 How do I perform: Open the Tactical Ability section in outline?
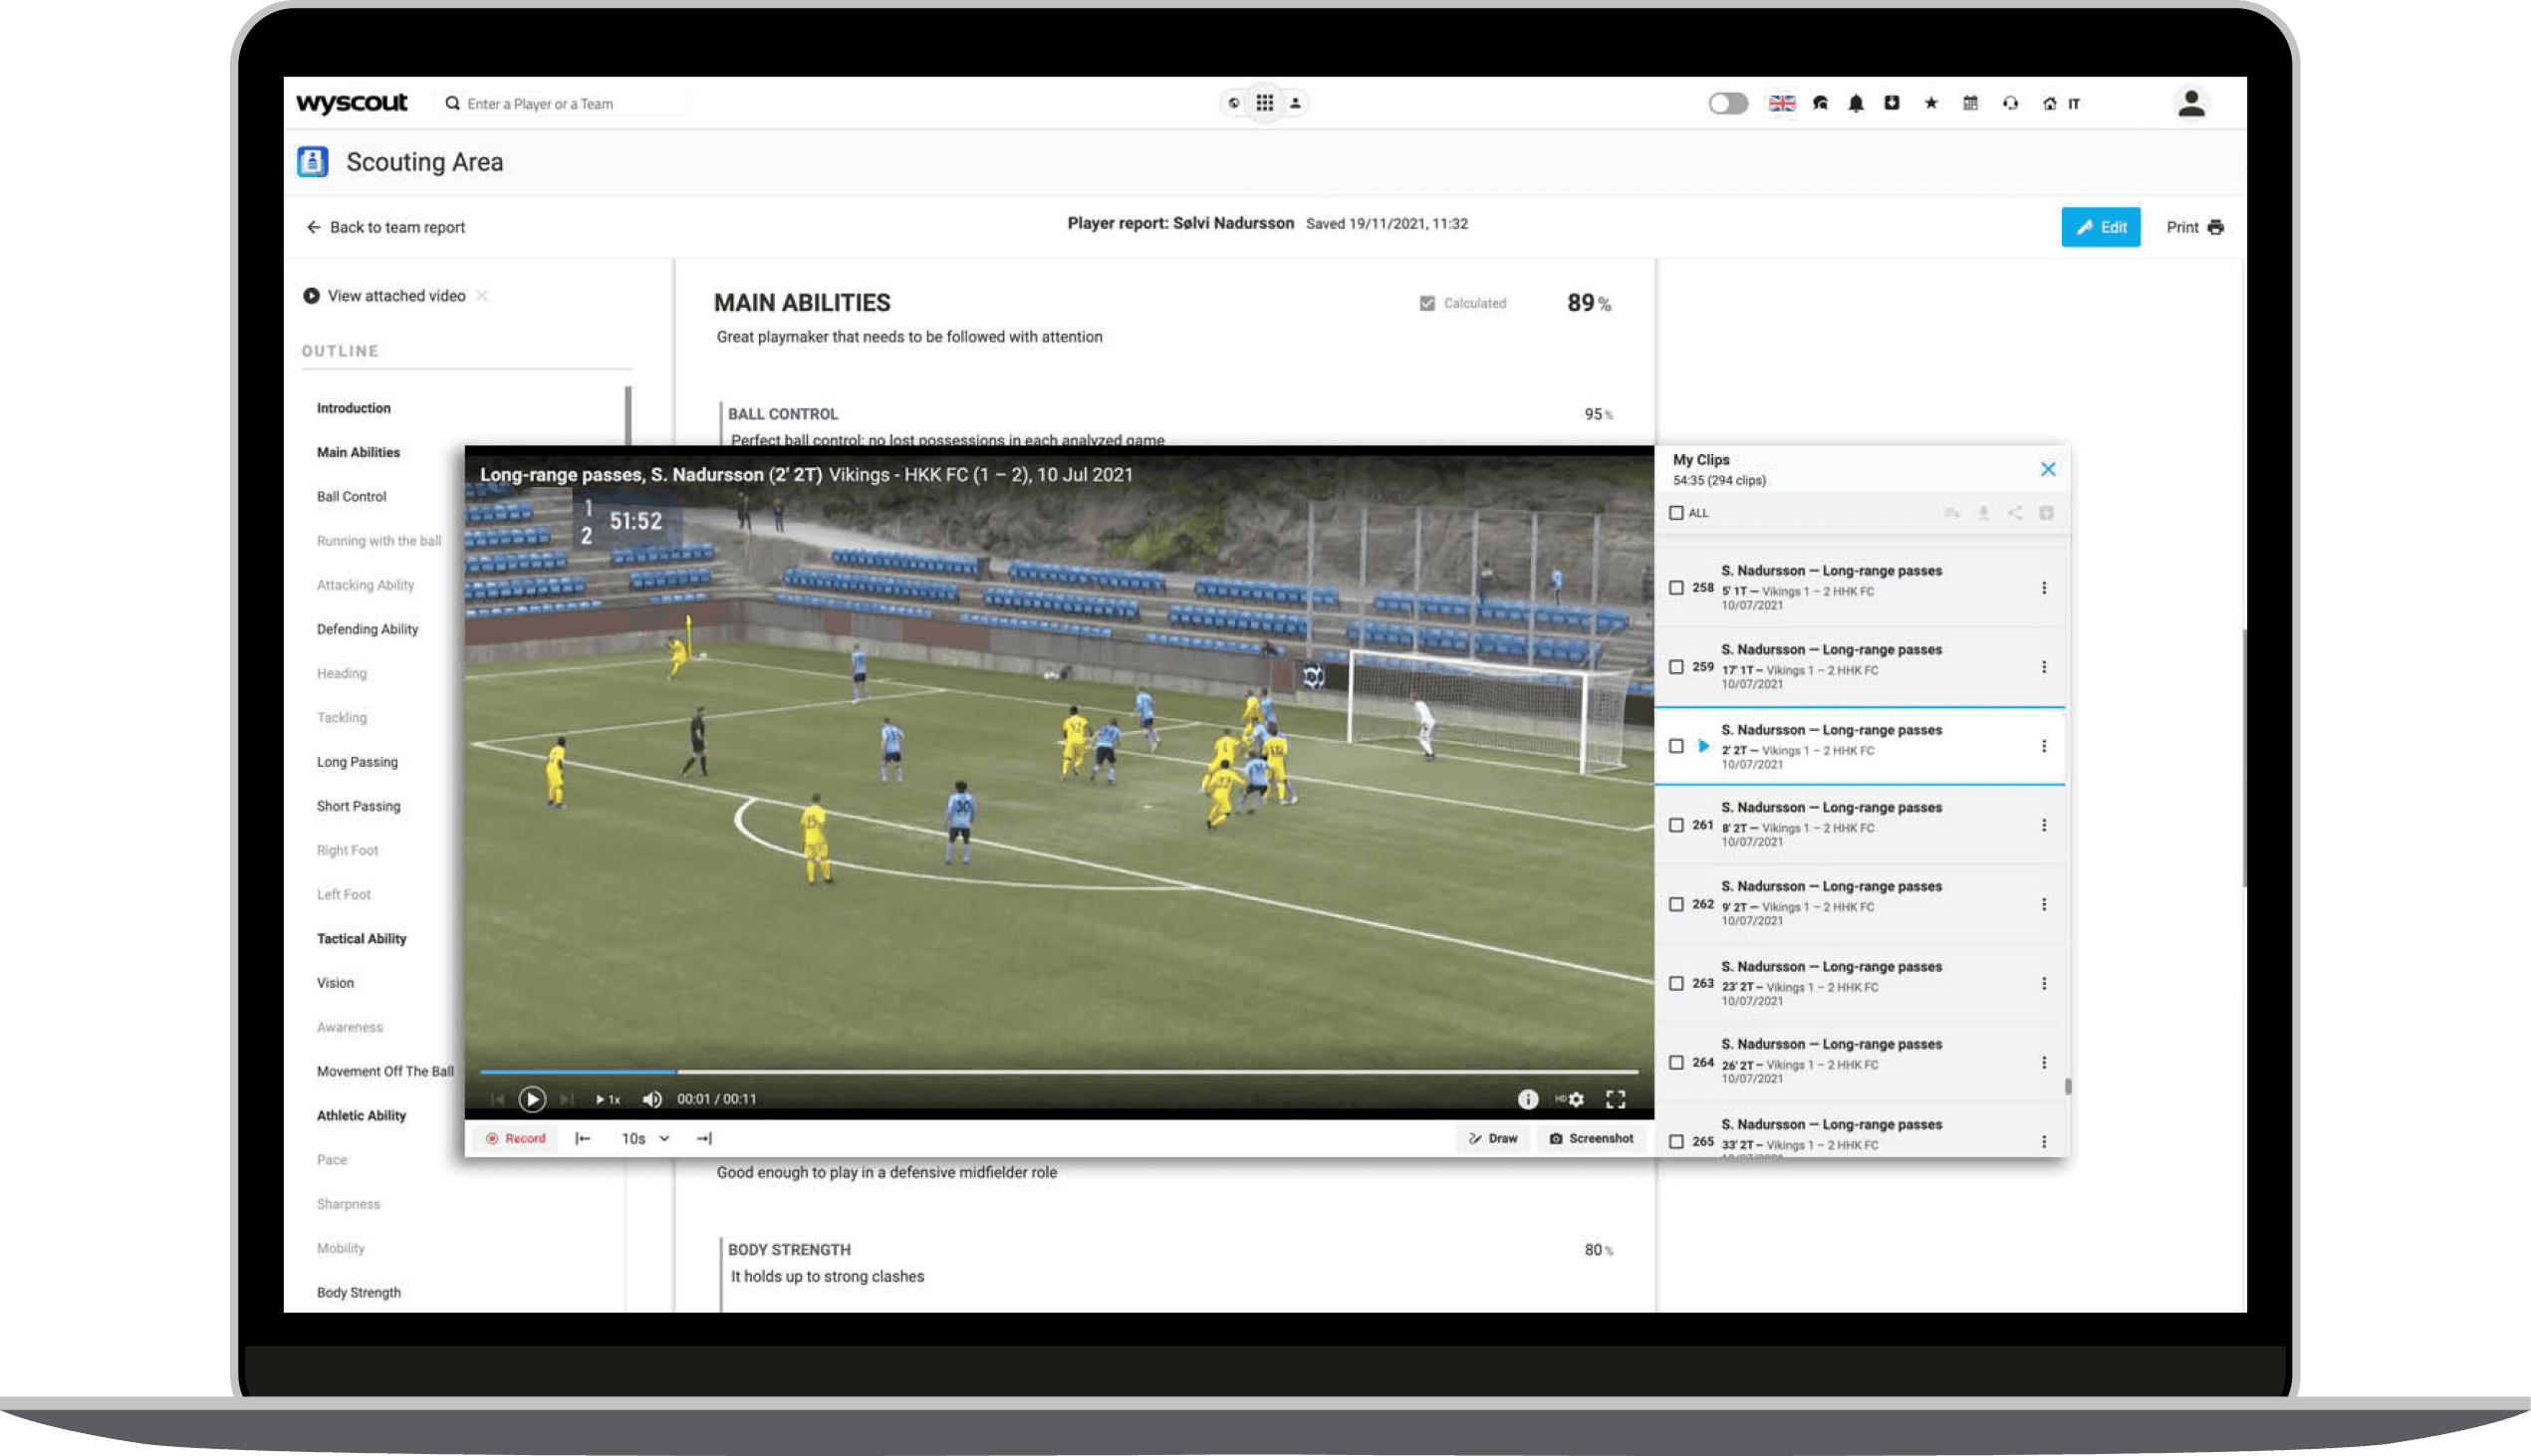click(x=362, y=938)
